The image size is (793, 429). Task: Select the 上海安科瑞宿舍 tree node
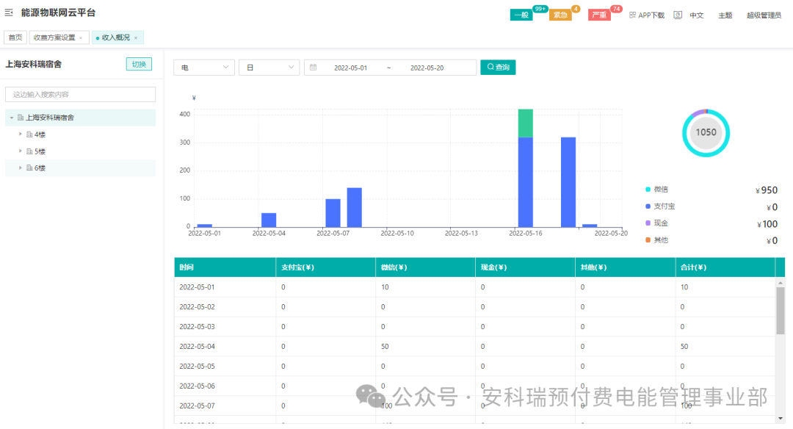(50, 118)
